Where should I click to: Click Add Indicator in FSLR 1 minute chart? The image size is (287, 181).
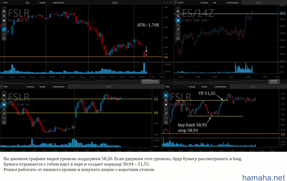pos(221,87)
